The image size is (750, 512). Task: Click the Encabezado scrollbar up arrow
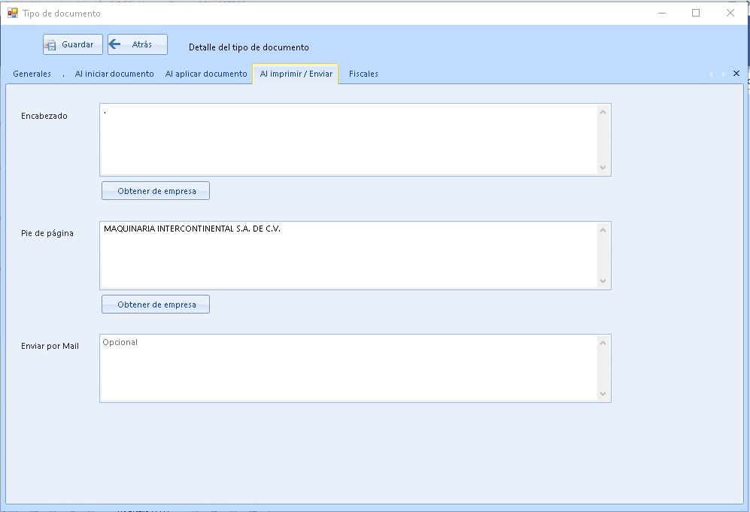click(x=603, y=112)
